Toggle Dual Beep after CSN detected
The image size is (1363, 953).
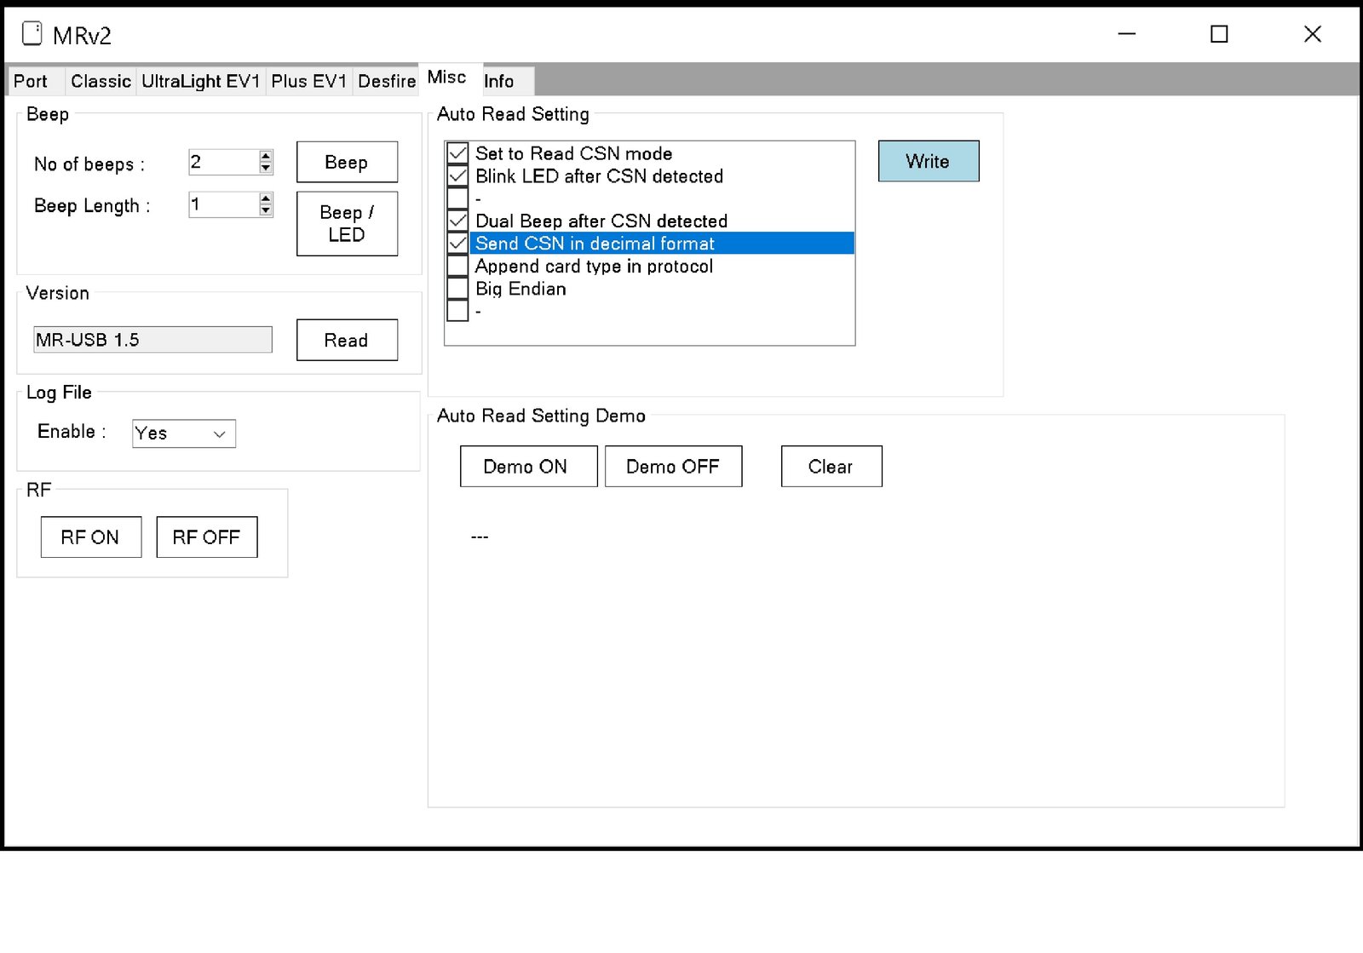pyautogui.click(x=457, y=221)
